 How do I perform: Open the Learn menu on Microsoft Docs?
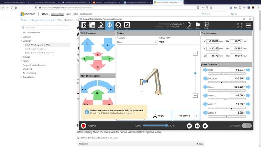68,14
